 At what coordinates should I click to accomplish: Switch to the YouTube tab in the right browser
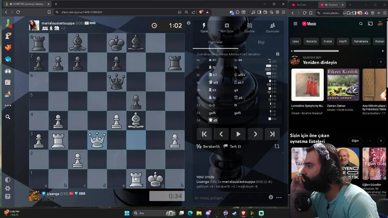point(303,5)
